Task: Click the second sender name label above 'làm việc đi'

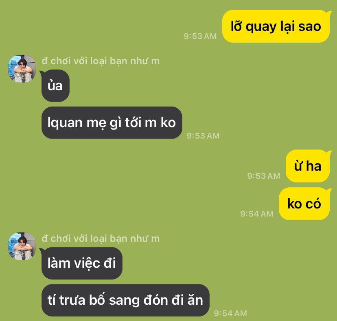Action: pos(101,239)
